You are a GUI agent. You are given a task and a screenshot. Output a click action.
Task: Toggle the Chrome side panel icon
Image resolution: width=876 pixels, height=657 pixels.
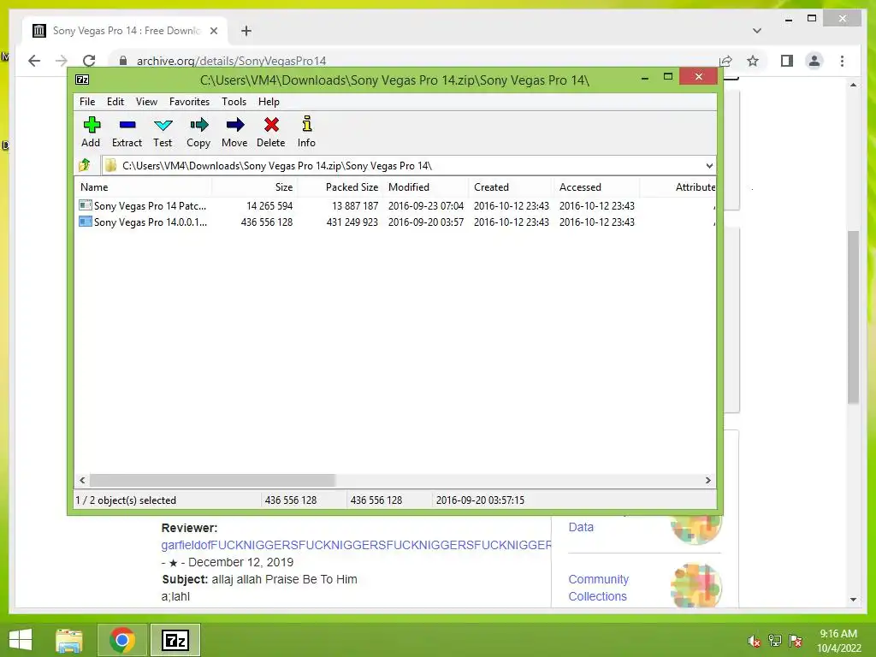(787, 61)
